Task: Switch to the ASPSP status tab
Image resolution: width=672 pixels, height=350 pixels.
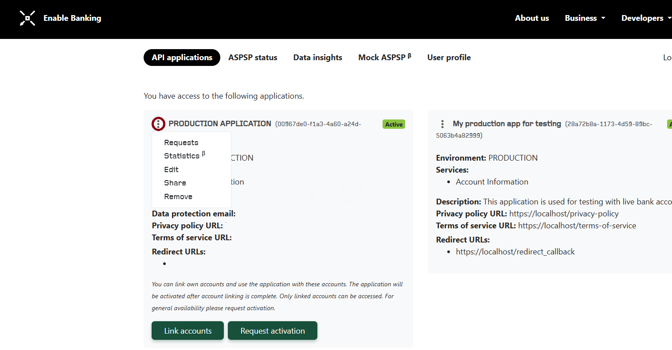Action: 253,58
